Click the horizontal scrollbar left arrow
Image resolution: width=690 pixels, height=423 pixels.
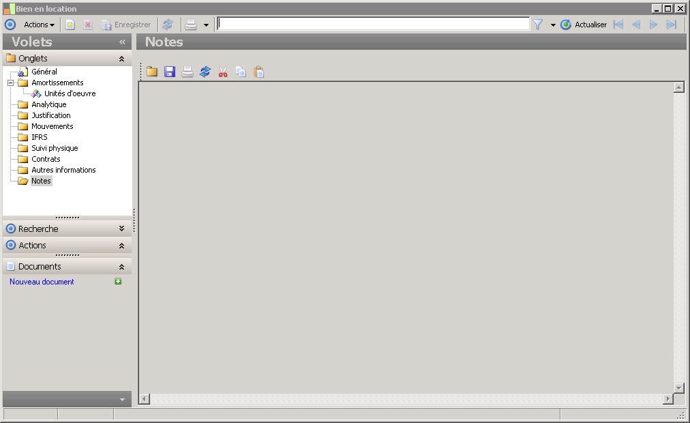[144, 399]
